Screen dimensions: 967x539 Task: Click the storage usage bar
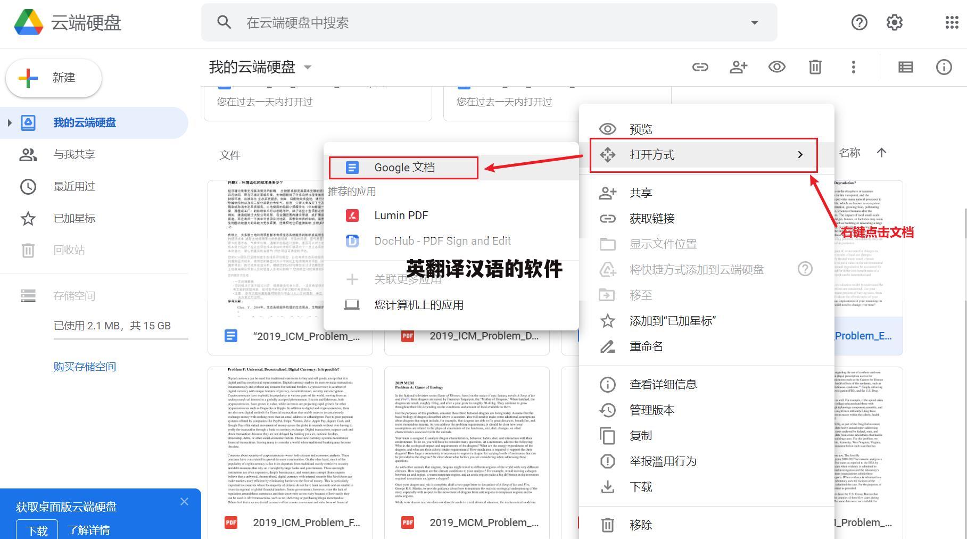[x=121, y=338]
